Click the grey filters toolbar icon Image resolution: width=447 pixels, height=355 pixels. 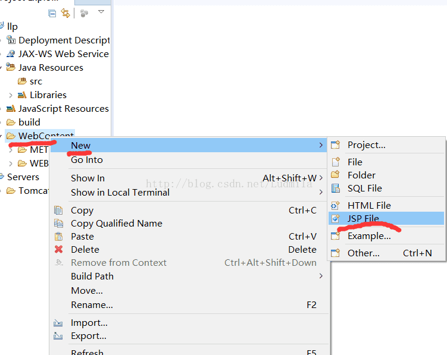[84, 13]
